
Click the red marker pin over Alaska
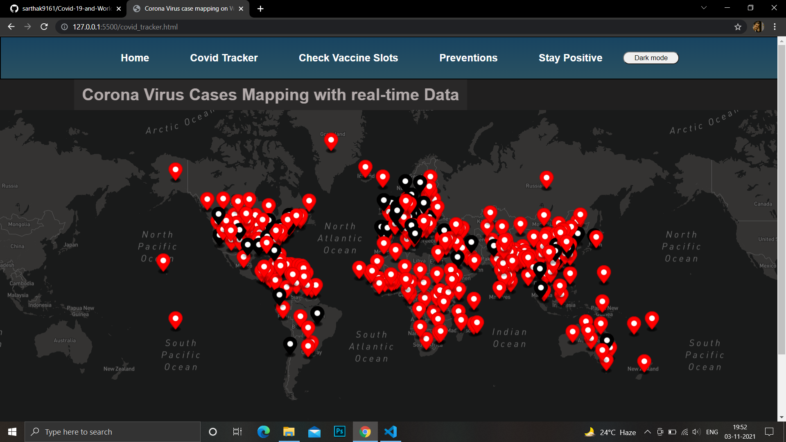click(x=175, y=171)
